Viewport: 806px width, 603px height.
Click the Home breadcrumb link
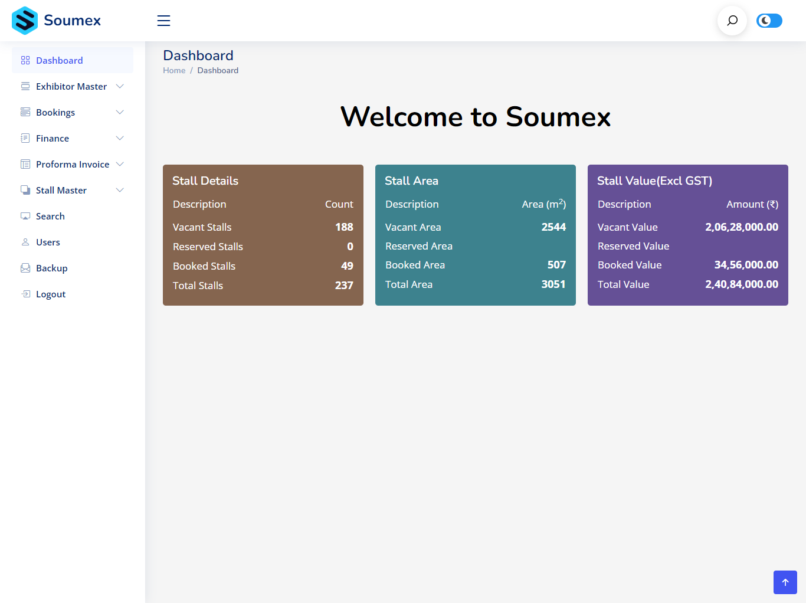point(174,70)
